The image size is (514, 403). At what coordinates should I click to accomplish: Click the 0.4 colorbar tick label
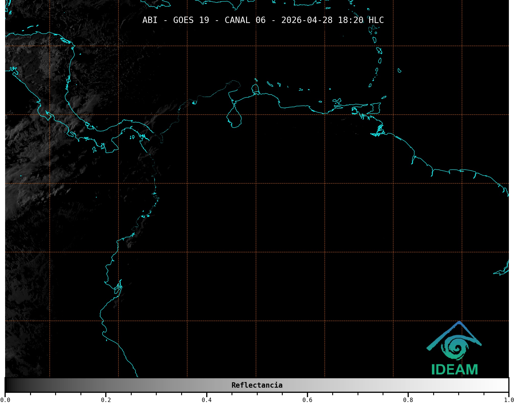click(207, 400)
